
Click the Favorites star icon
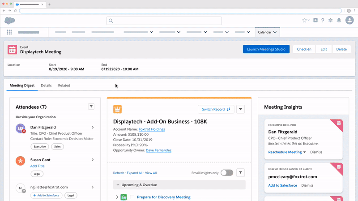(x=304, y=21)
